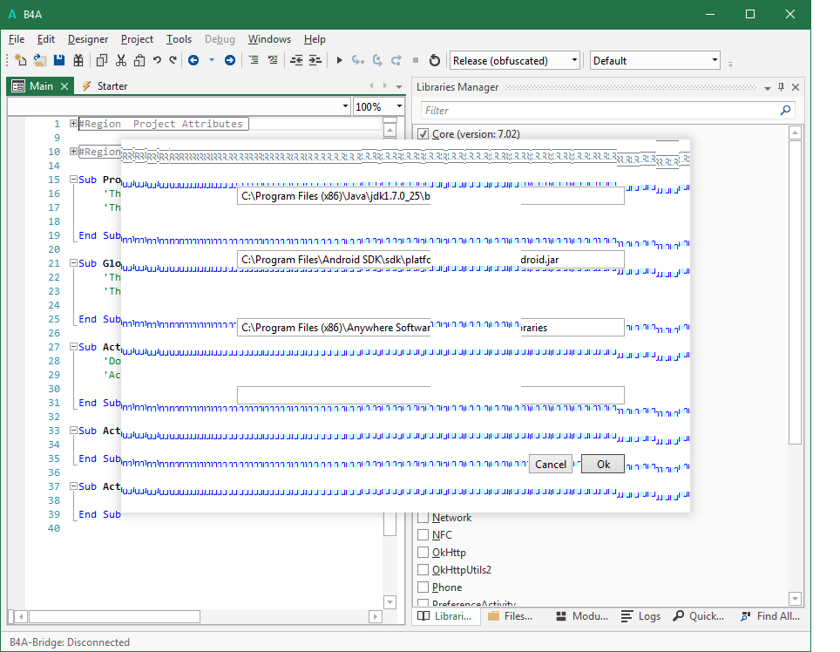This screenshot has width=840, height=652.
Task: Open the navigate-back history dropdown arrow
Action: 212,60
